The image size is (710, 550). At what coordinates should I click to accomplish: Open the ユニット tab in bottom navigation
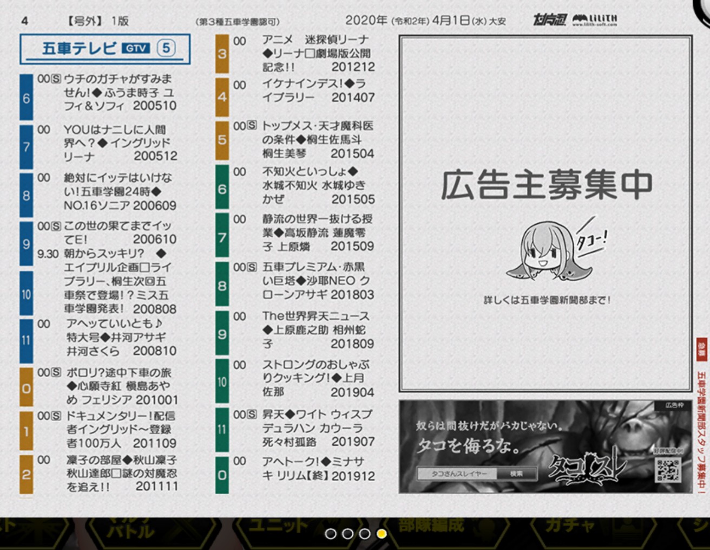pyautogui.click(x=277, y=526)
